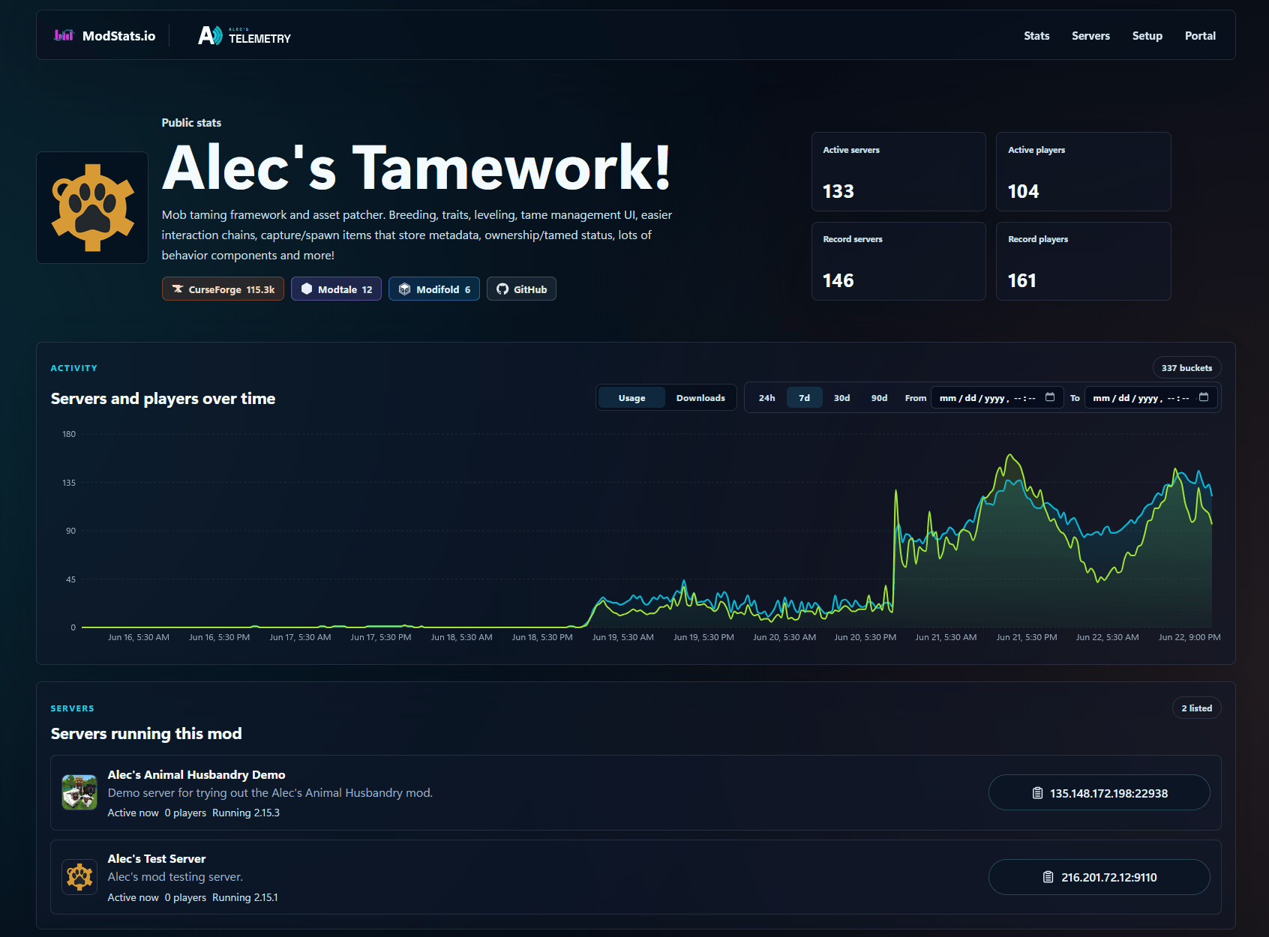Click the Modifold cube icon

click(x=405, y=289)
